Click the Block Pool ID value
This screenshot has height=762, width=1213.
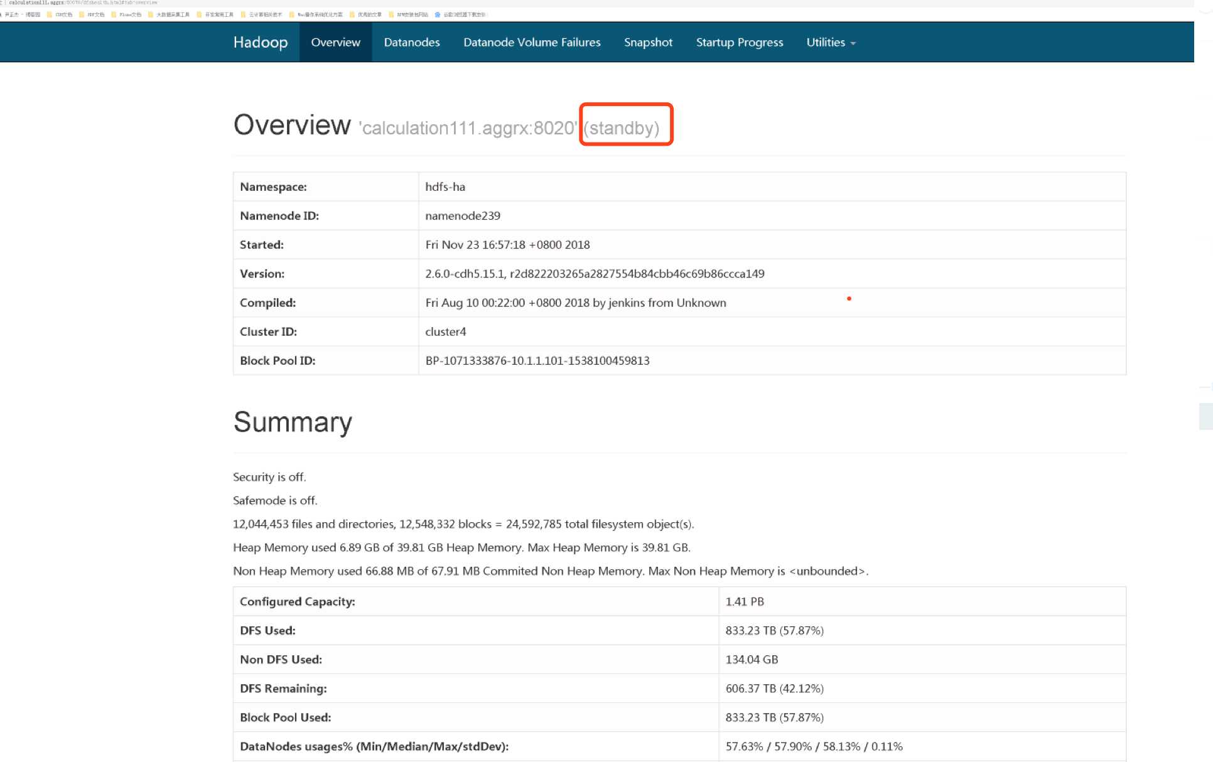coord(537,360)
